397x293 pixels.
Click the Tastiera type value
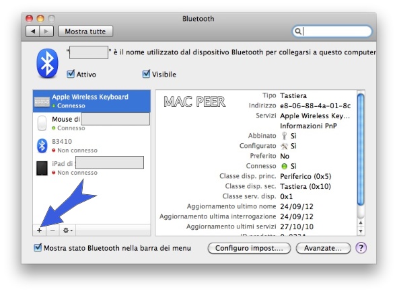coord(293,95)
